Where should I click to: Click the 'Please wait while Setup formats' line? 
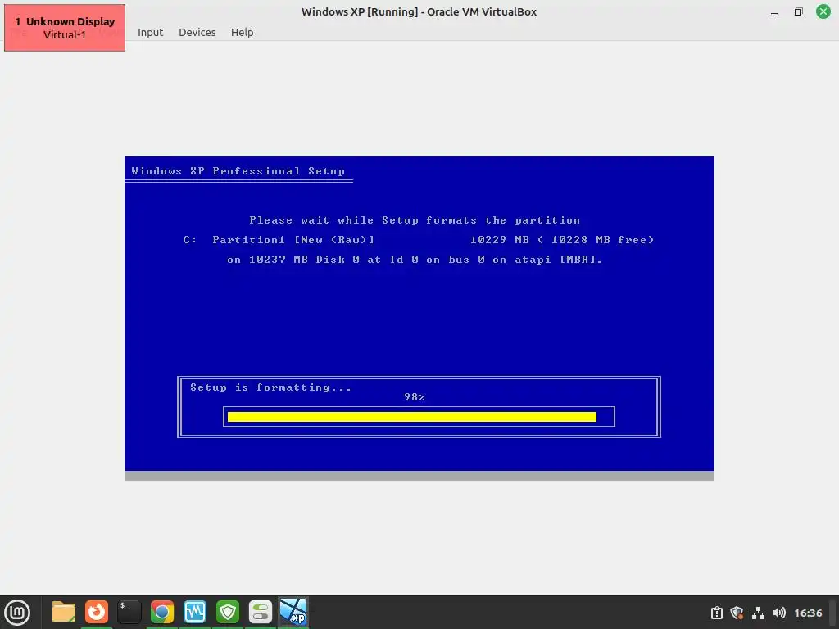pyautogui.click(x=415, y=220)
